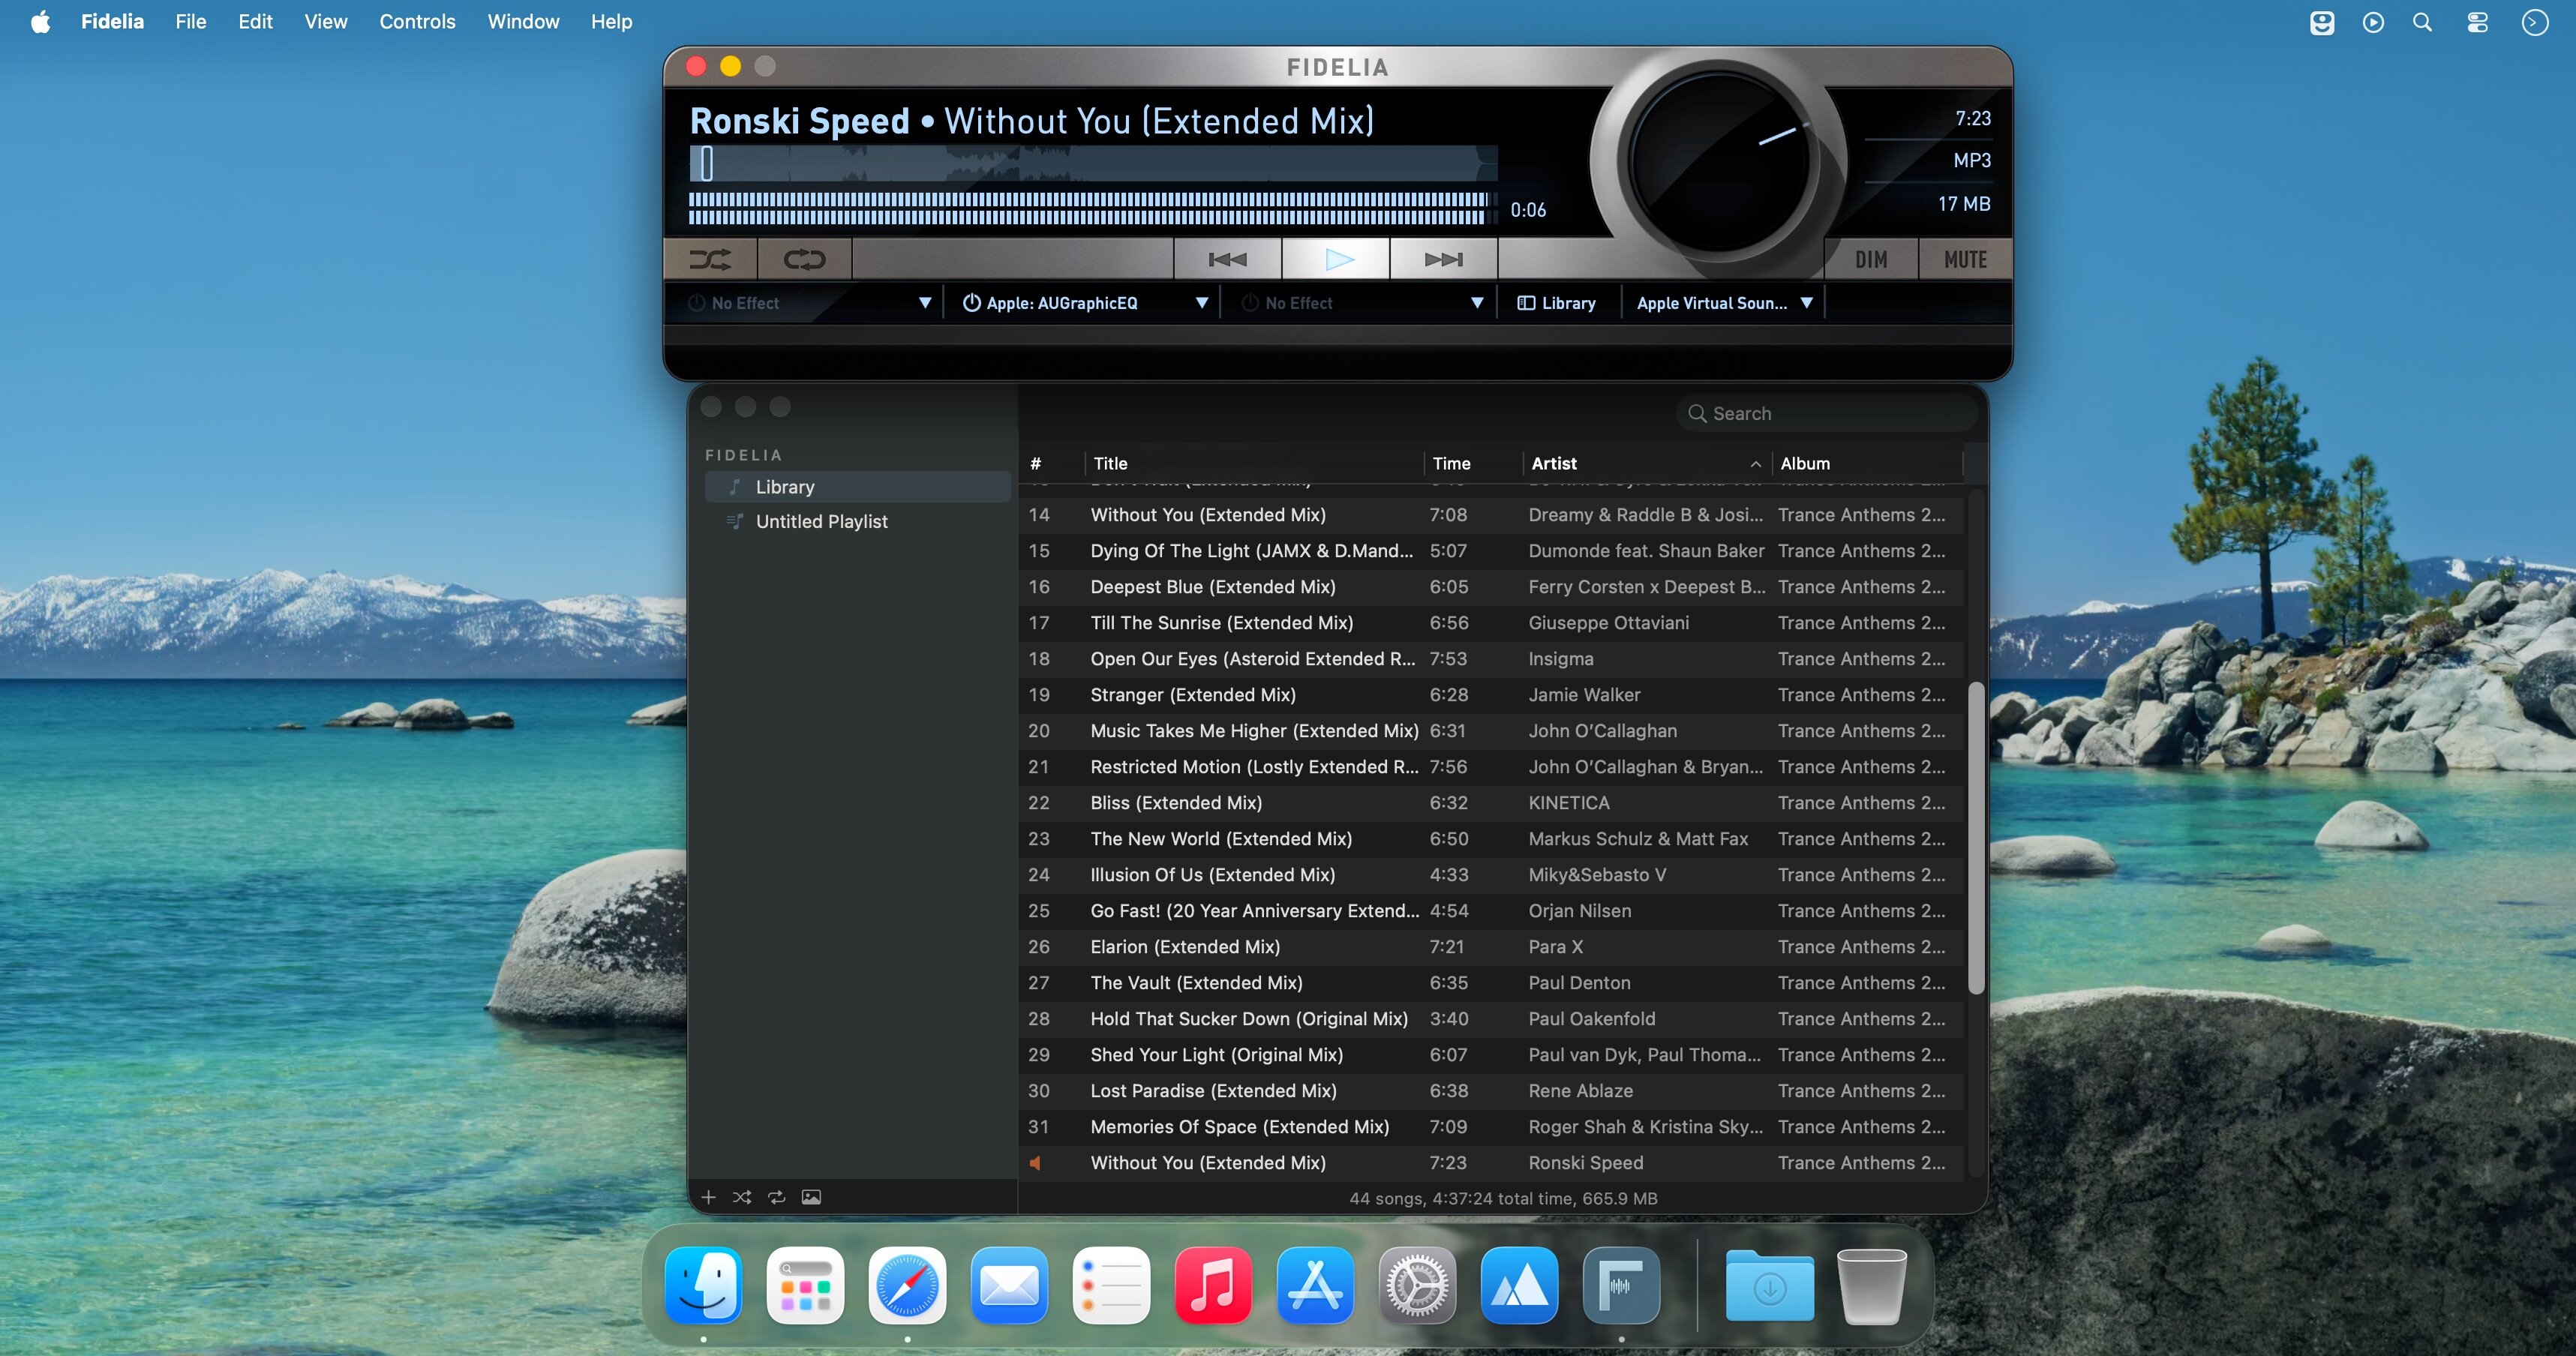Click the Library button in the player
2576x1356 pixels.
1557,303
